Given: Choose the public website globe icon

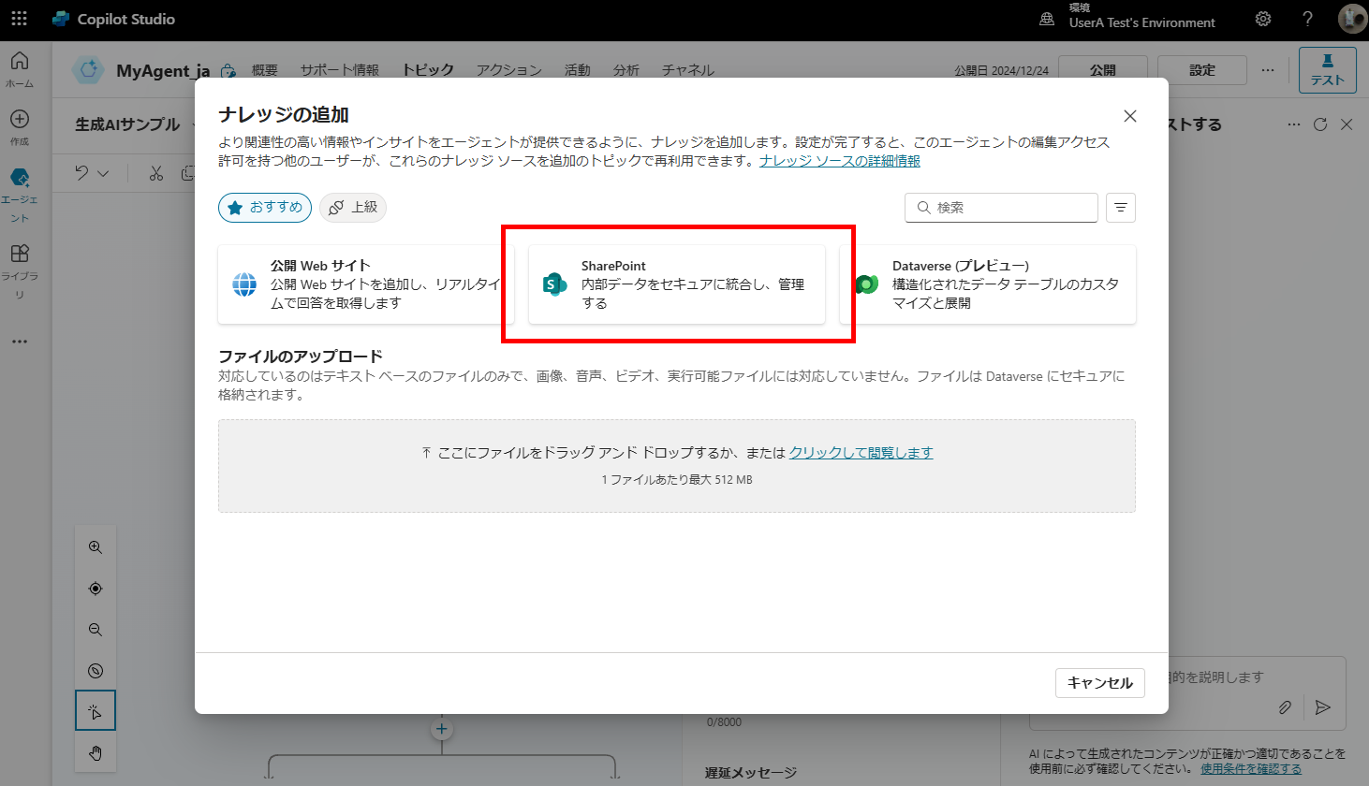Looking at the screenshot, I should tap(244, 284).
